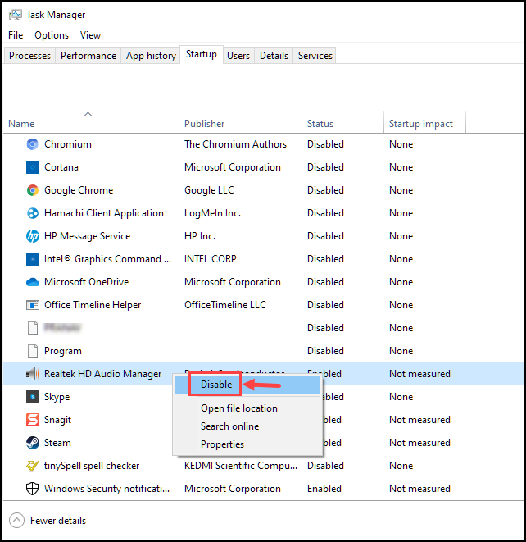The image size is (526, 542).
Task: Switch to the App history tab
Action: (151, 56)
